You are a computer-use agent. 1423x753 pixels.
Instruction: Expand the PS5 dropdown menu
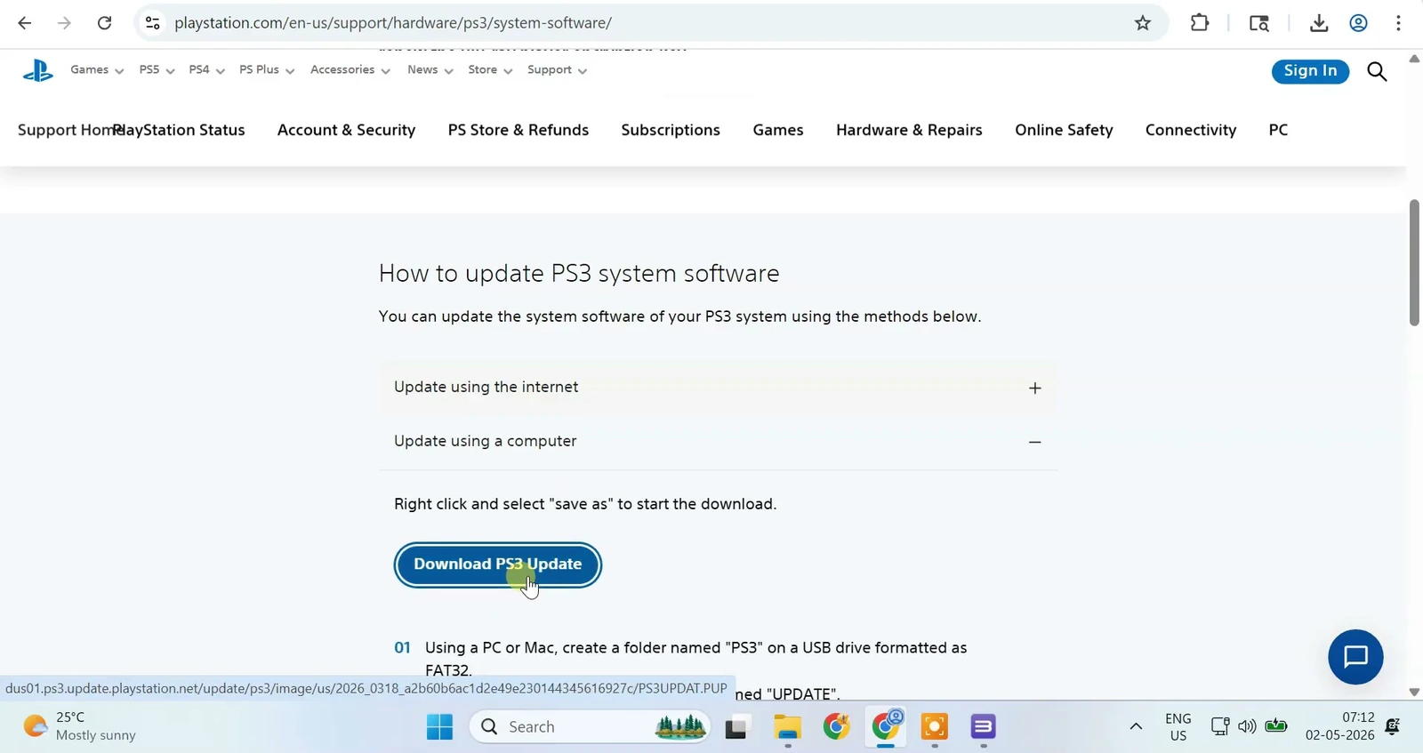click(x=157, y=70)
